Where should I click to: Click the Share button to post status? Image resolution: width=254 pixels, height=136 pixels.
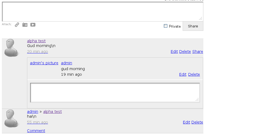point(193,26)
